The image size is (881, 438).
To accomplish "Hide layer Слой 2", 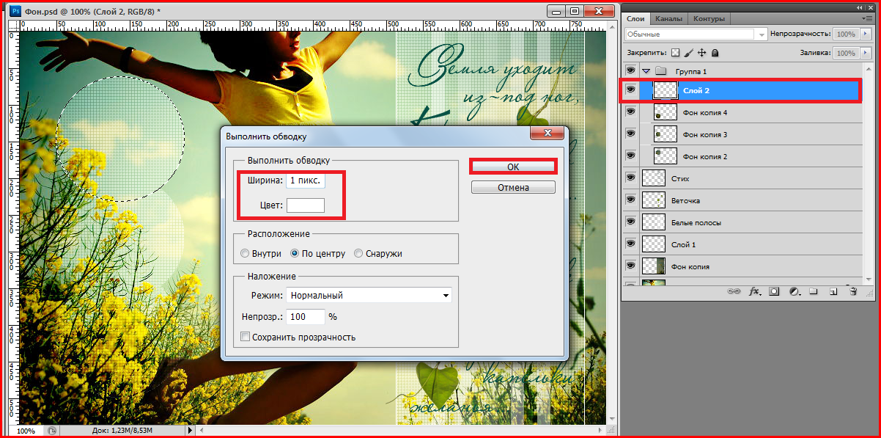I will click(x=630, y=90).
